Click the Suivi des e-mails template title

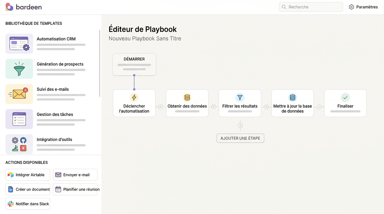tap(53, 89)
